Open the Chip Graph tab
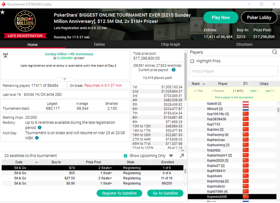The height and width of the screenshot is (203, 280). click(x=170, y=44)
